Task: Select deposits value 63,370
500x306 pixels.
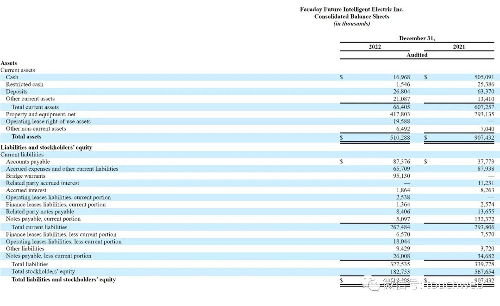Action: [x=486, y=92]
